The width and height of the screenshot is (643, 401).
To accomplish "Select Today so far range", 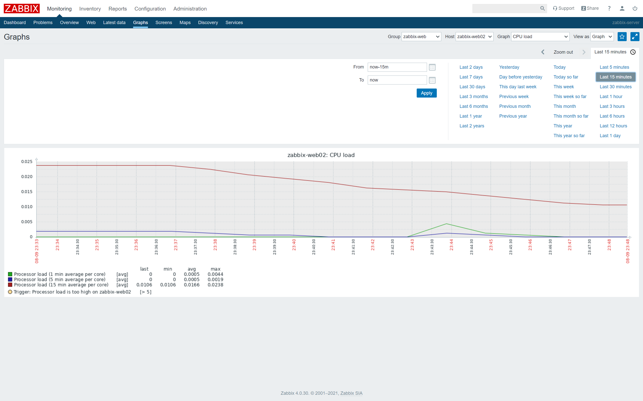I will click(566, 77).
